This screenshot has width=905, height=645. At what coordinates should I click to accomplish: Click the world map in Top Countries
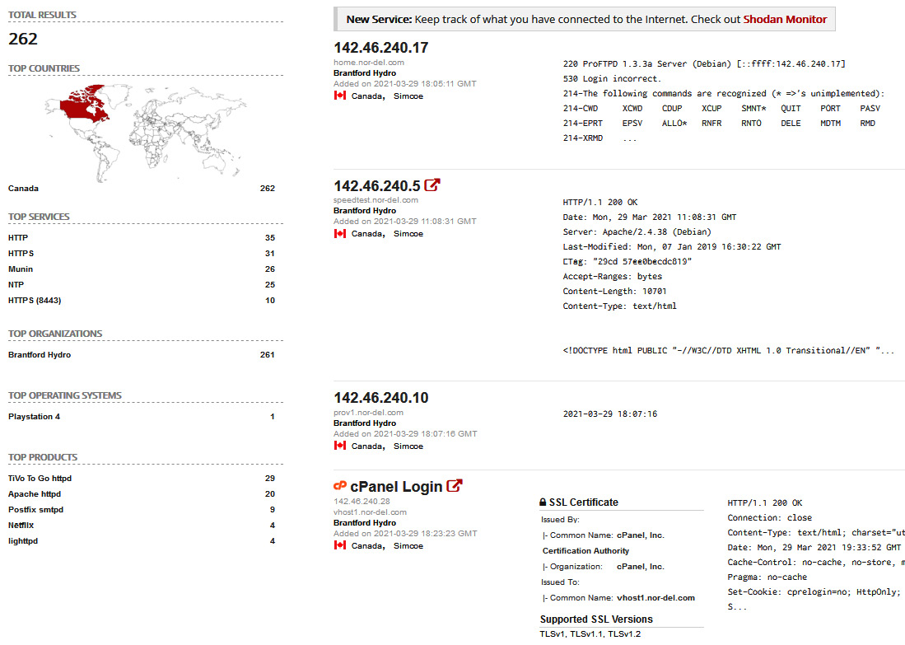click(146, 133)
